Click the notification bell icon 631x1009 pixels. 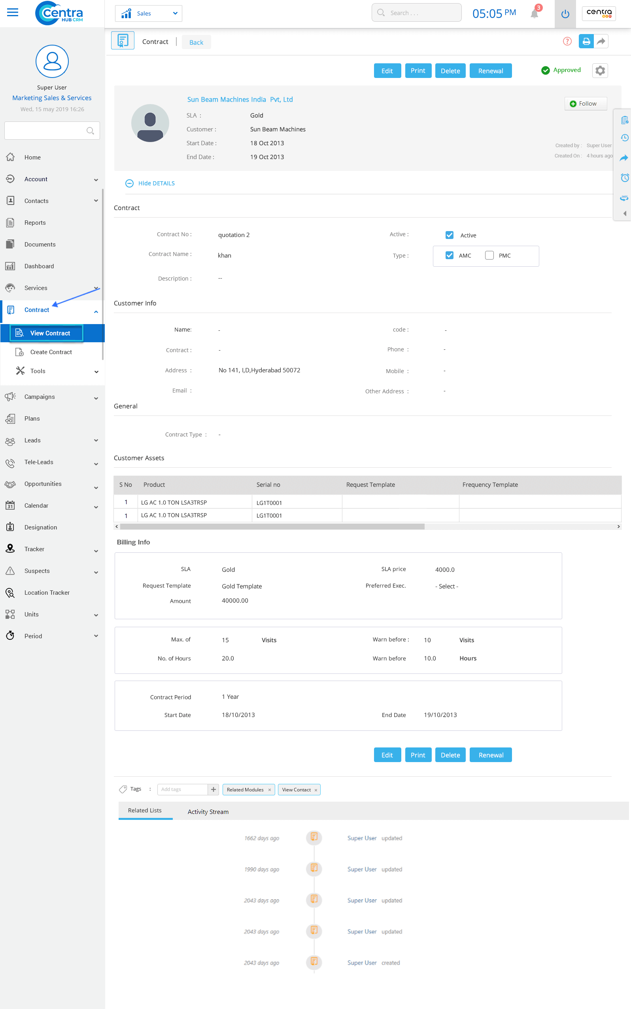tap(534, 14)
